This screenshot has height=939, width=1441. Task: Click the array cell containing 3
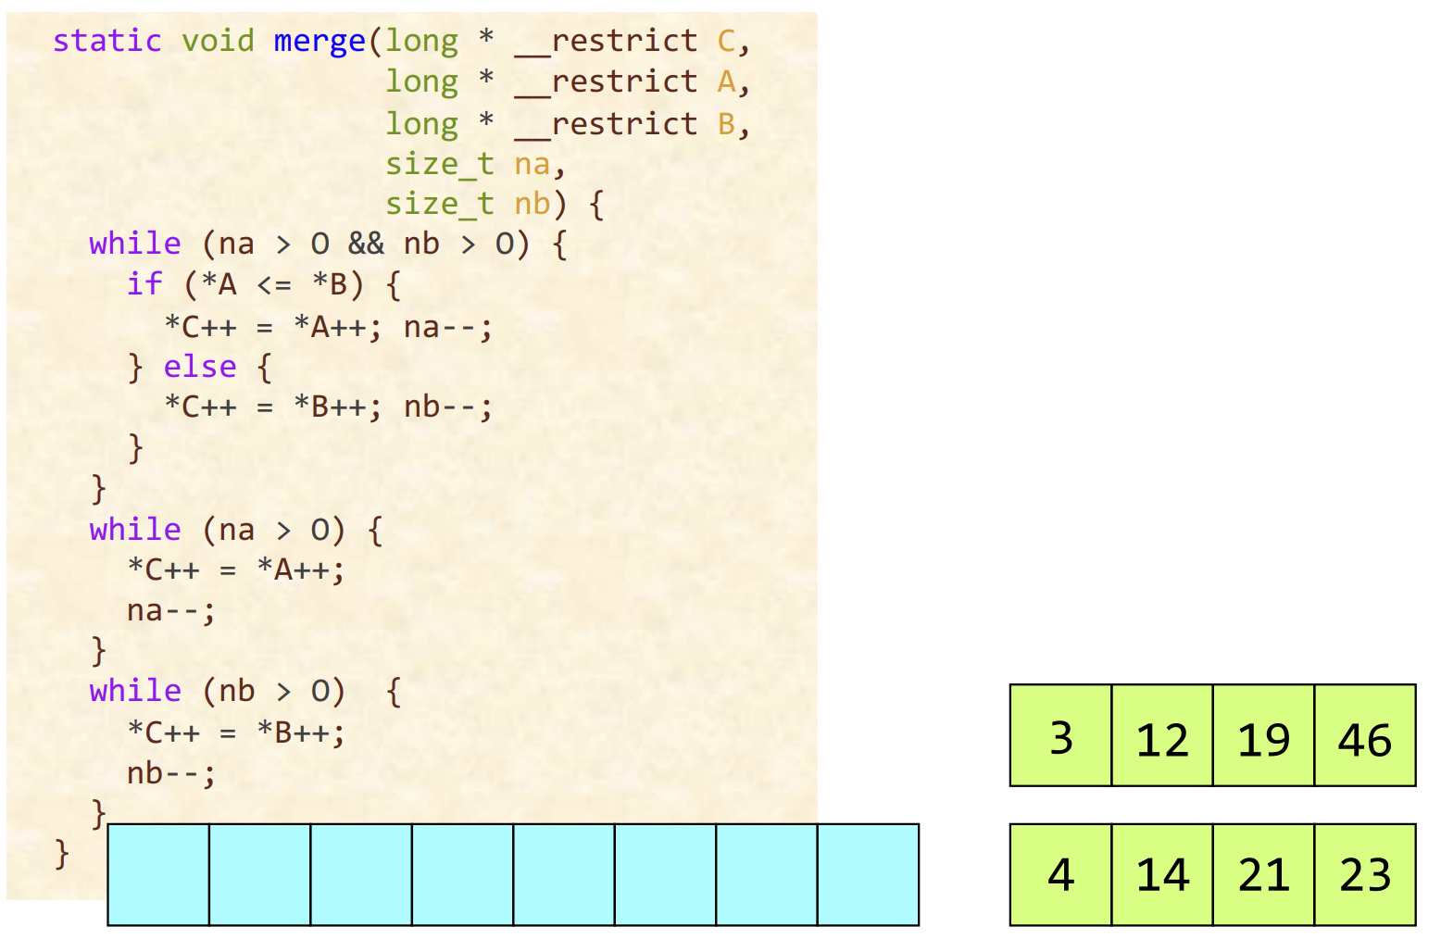(x=1060, y=735)
